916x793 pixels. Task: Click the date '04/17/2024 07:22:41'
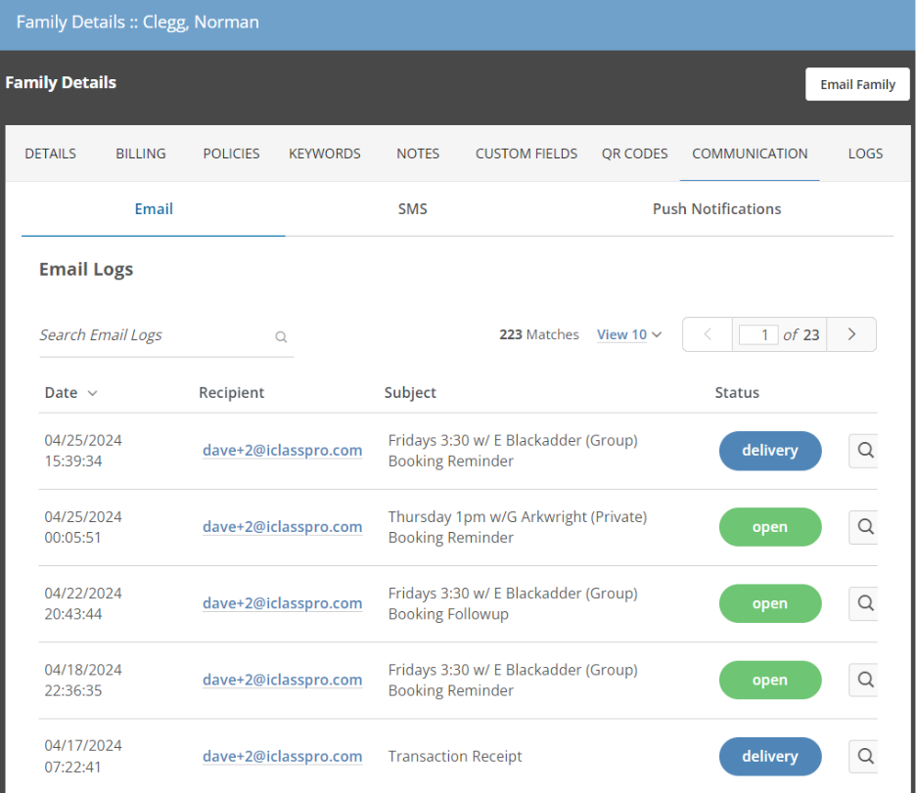pos(83,756)
